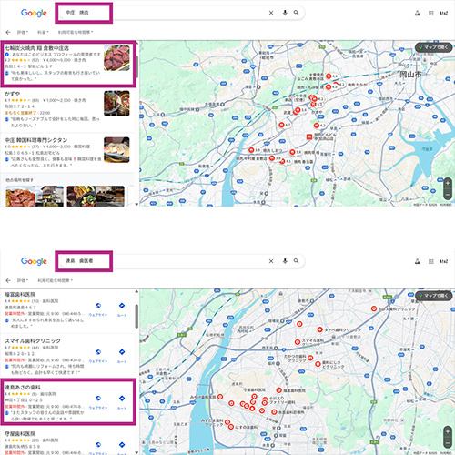Click the first photo card under 他の場所を探す

click(35, 196)
